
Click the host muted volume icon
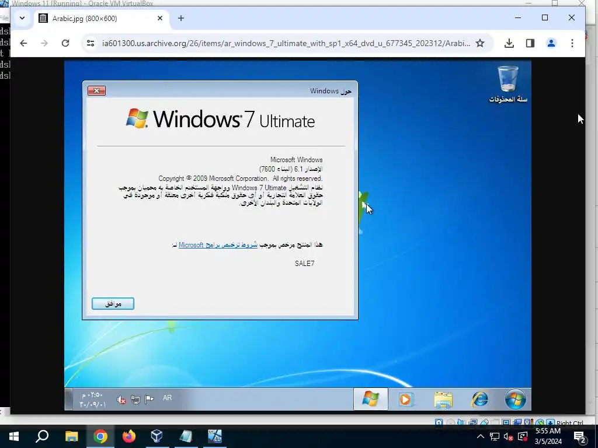pos(509,436)
